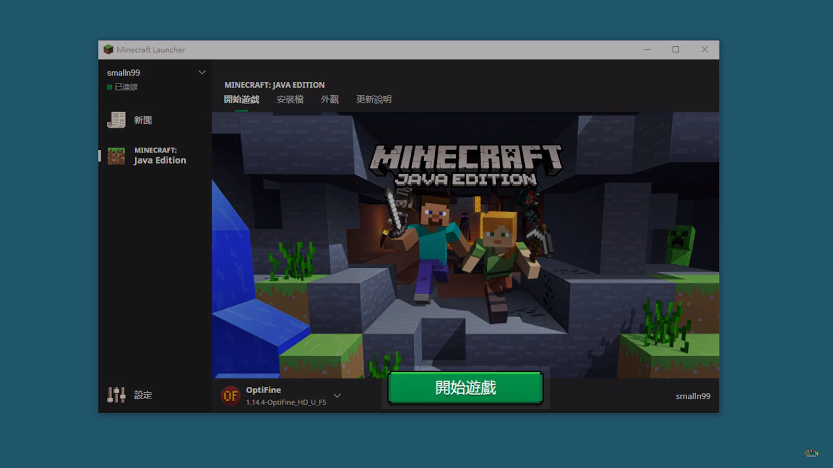The image size is (833, 468).
Task: Click the 已連線 online status text
Action: 126,87
